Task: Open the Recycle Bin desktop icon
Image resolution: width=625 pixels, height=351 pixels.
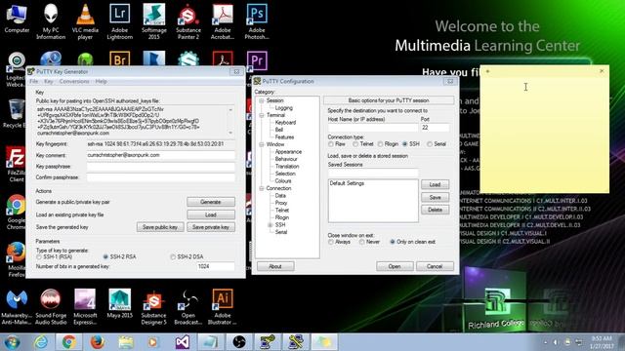Action: tap(16, 113)
